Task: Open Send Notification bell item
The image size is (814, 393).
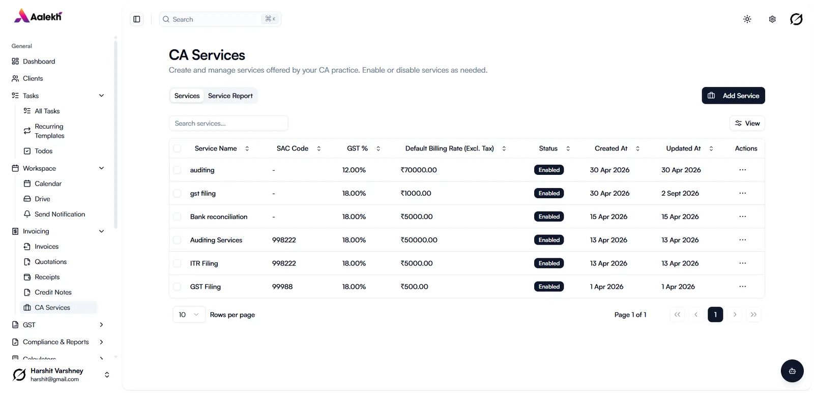Action: tap(59, 214)
